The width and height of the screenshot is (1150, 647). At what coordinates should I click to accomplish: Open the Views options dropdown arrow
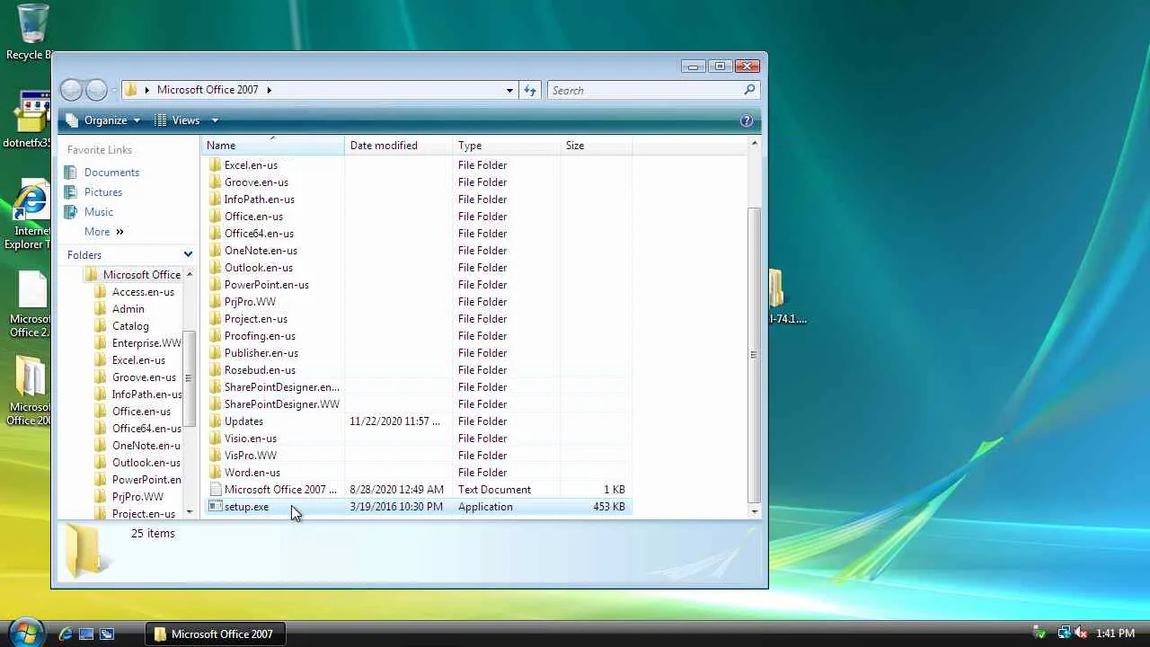point(215,120)
